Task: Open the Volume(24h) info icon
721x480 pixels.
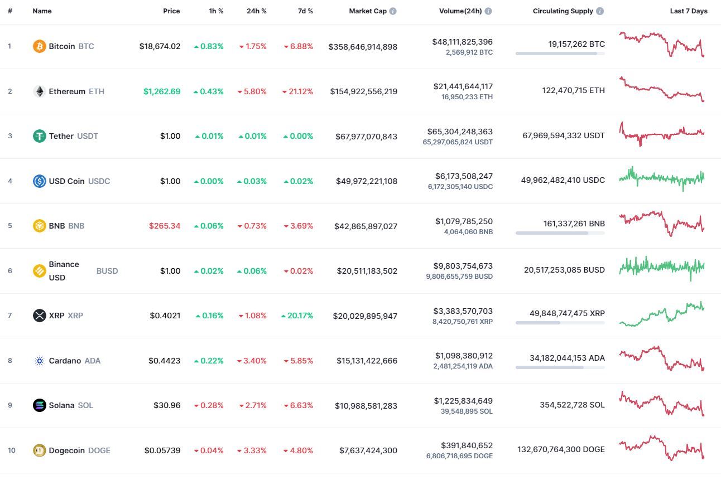Action: [488, 11]
